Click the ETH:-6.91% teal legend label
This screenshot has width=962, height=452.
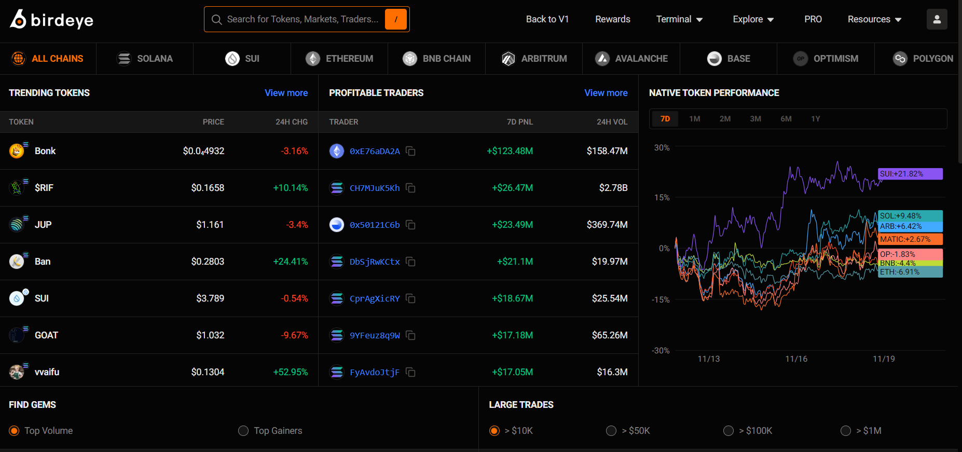pos(911,272)
